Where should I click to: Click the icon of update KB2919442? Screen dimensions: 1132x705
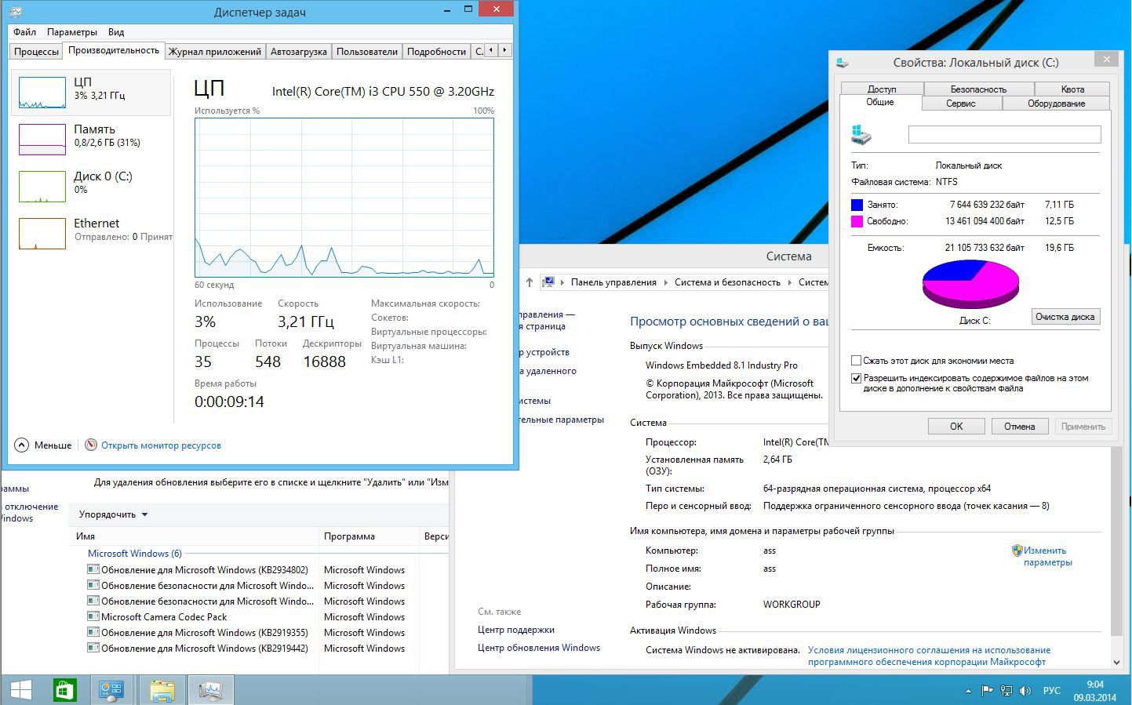click(x=93, y=648)
